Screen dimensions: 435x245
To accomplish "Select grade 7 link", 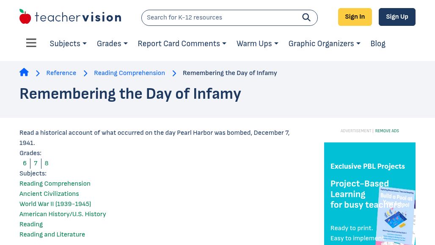I will pyautogui.click(x=36, y=163).
